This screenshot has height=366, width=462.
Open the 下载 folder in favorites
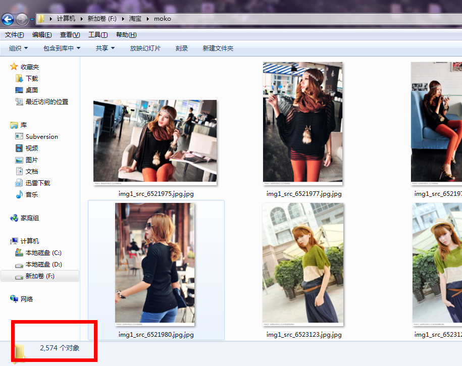[31, 79]
